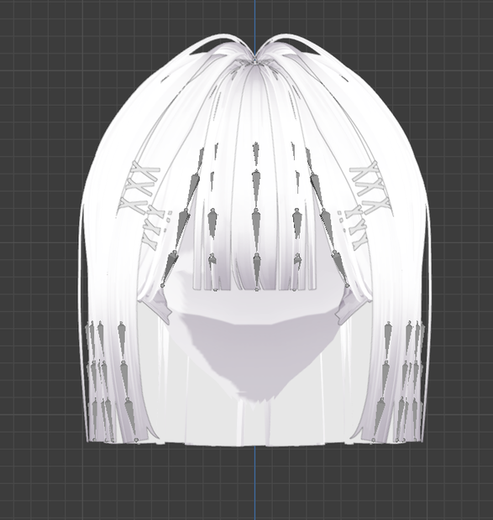Select second bone of left diagonal bang chain
Image resolution: width=493 pixels, height=520 pixels.
pos(194,188)
